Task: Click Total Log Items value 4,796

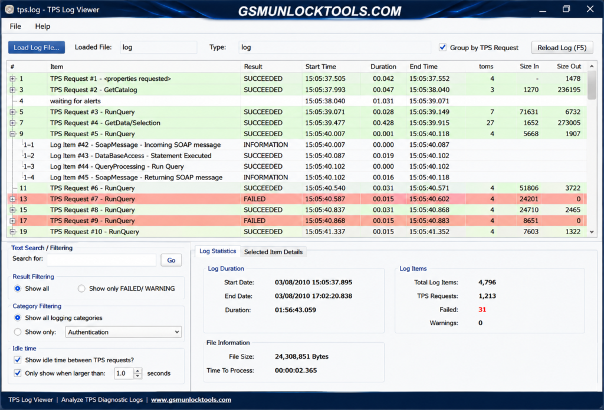Action: 487,282
